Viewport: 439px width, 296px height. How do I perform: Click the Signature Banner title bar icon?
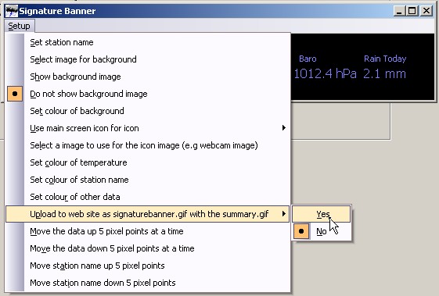click(12, 11)
